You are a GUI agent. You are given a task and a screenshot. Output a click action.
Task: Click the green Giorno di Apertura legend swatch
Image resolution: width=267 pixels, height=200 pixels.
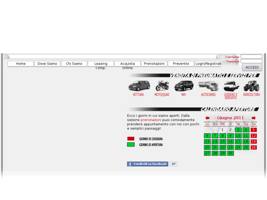click(131, 145)
